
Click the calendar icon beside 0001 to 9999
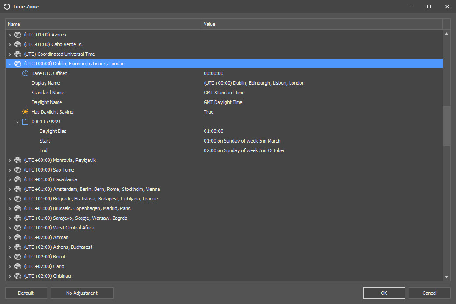pyautogui.click(x=25, y=122)
